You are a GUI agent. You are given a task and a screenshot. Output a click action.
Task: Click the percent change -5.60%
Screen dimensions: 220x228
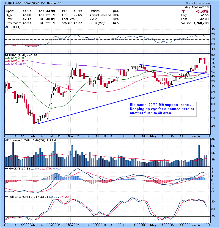(x=202, y=11)
